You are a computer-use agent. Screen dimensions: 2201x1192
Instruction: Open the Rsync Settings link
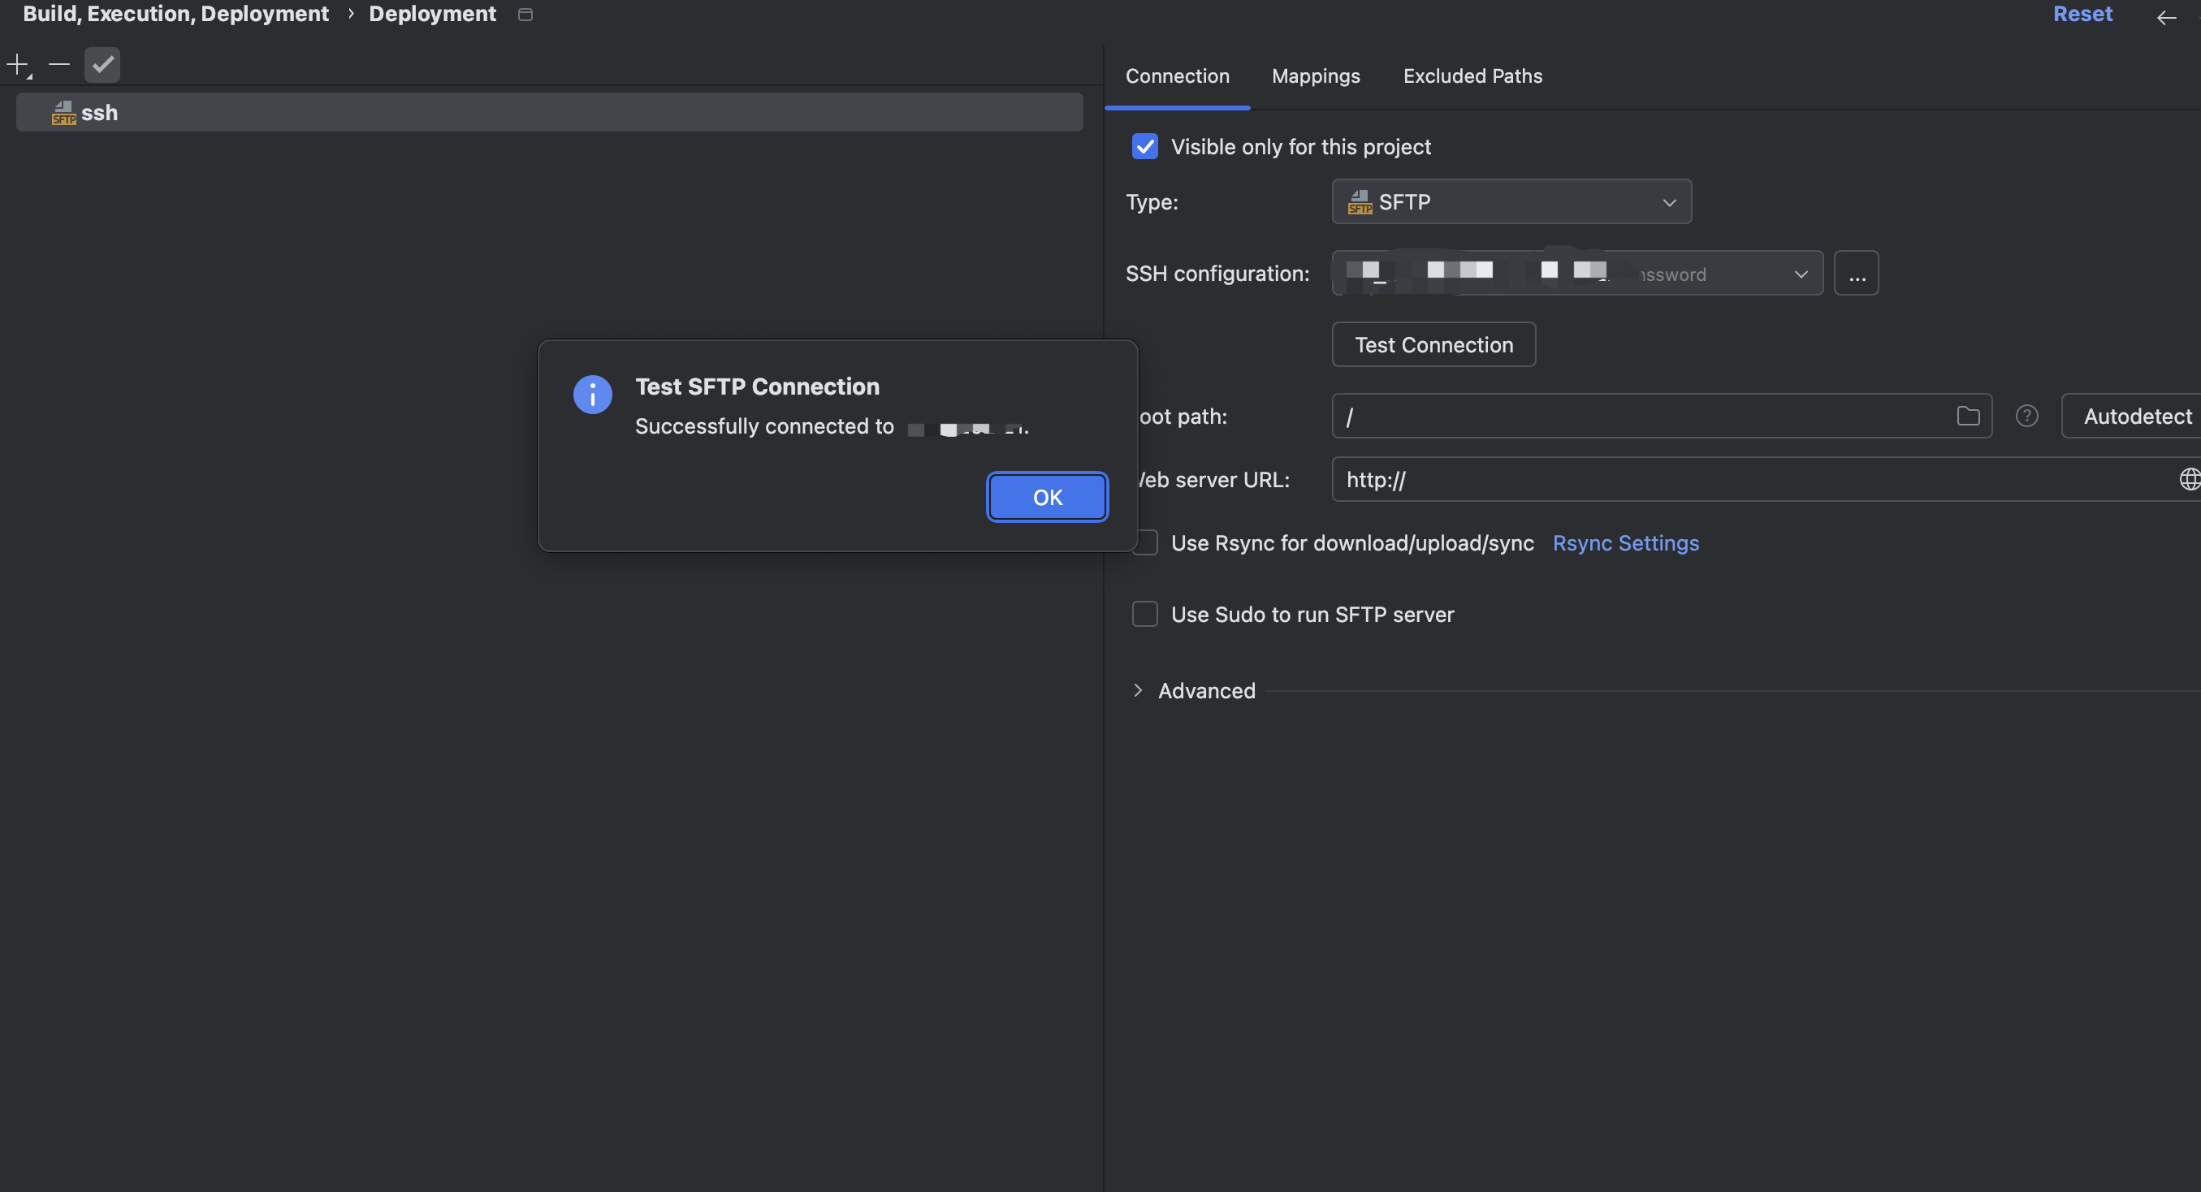point(1625,543)
